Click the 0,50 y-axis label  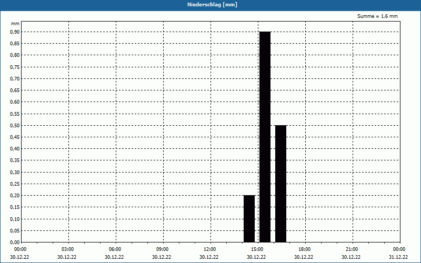[15, 125]
